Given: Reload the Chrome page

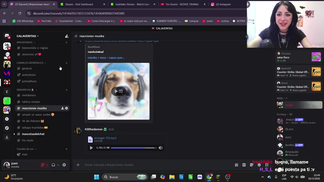Looking at the screenshot, I should tap(20, 13).
